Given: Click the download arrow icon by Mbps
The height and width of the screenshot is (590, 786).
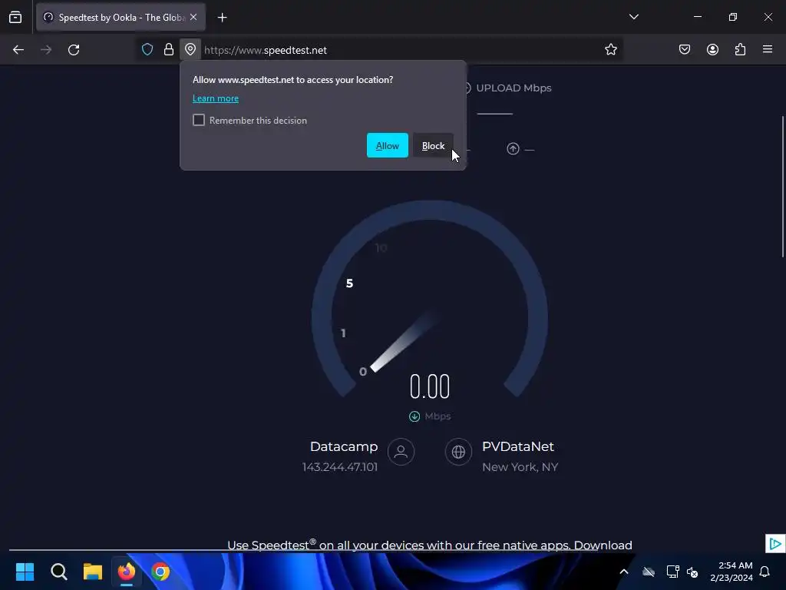Looking at the screenshot, I should (x=414, y=416).
